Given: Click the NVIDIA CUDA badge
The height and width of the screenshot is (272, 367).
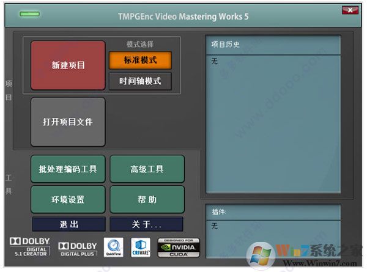Looking at the screenshot, I should pos(179,248).
